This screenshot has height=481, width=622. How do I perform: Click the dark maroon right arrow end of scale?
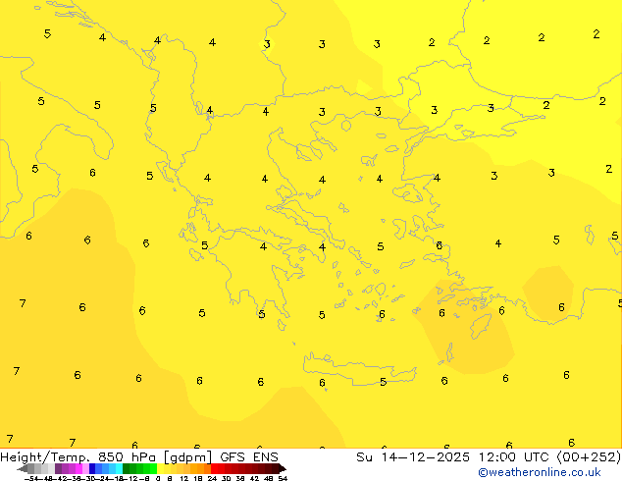(x=283, y=468)
